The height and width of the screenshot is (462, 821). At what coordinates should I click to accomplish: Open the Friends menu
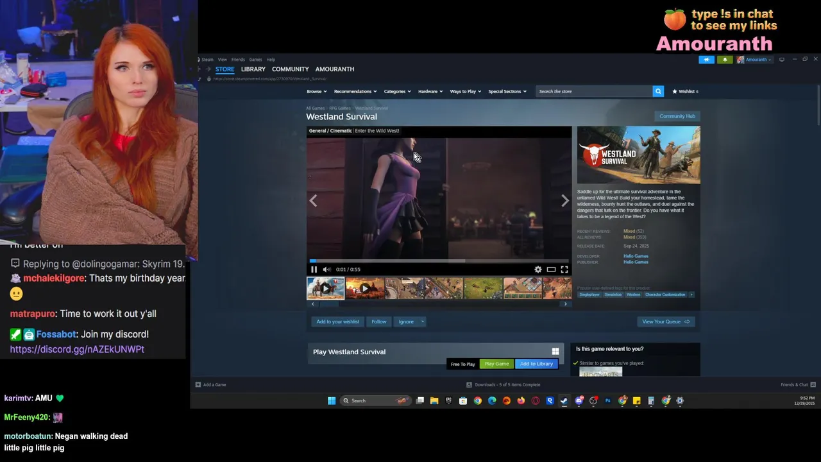click(x=238, y=60)
